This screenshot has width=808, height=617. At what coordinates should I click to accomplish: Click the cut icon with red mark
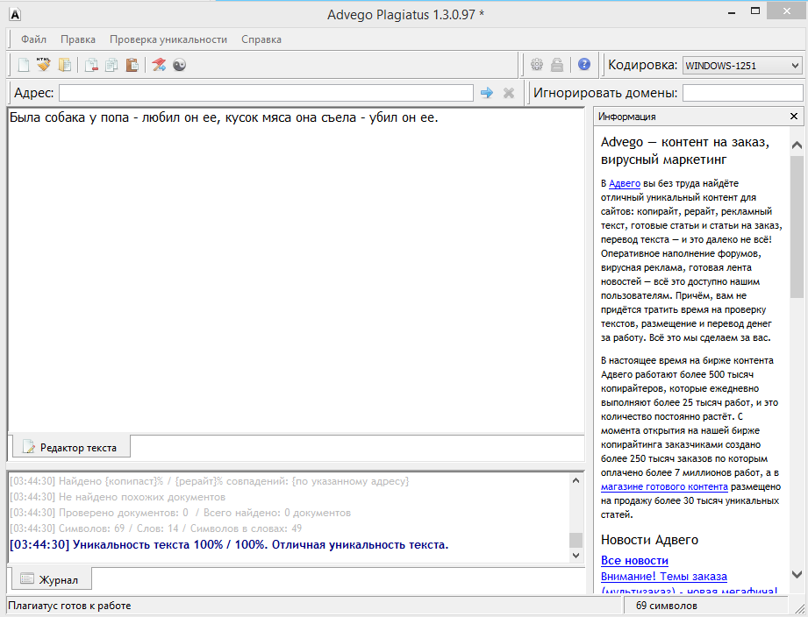[91, 65]
